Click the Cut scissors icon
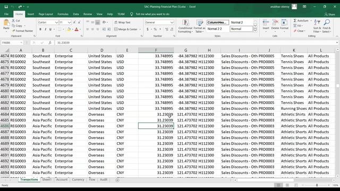Image resolution: width=340 pixels, height=191 pixels. (13, 21)
